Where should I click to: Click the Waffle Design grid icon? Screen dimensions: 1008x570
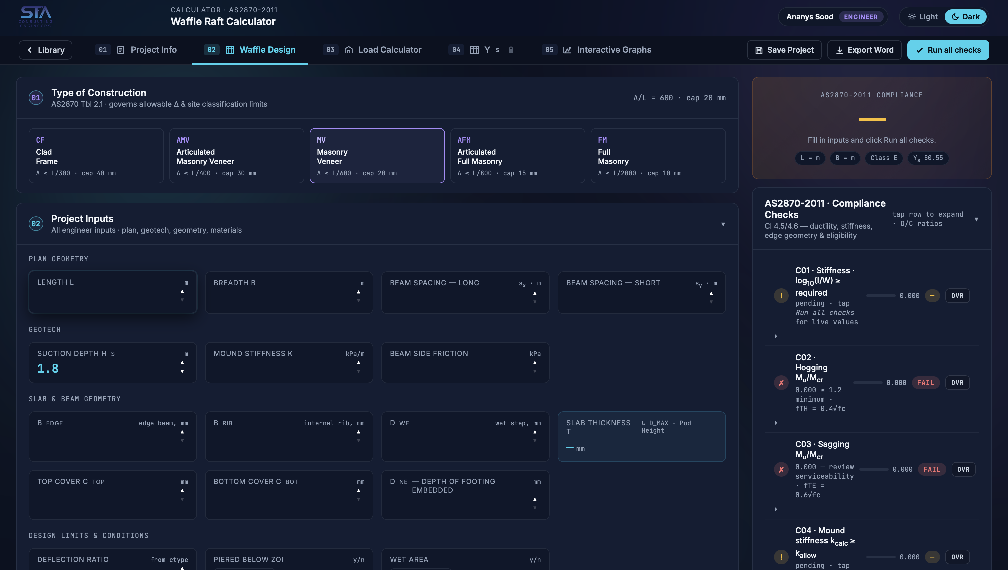click(230, 50)
